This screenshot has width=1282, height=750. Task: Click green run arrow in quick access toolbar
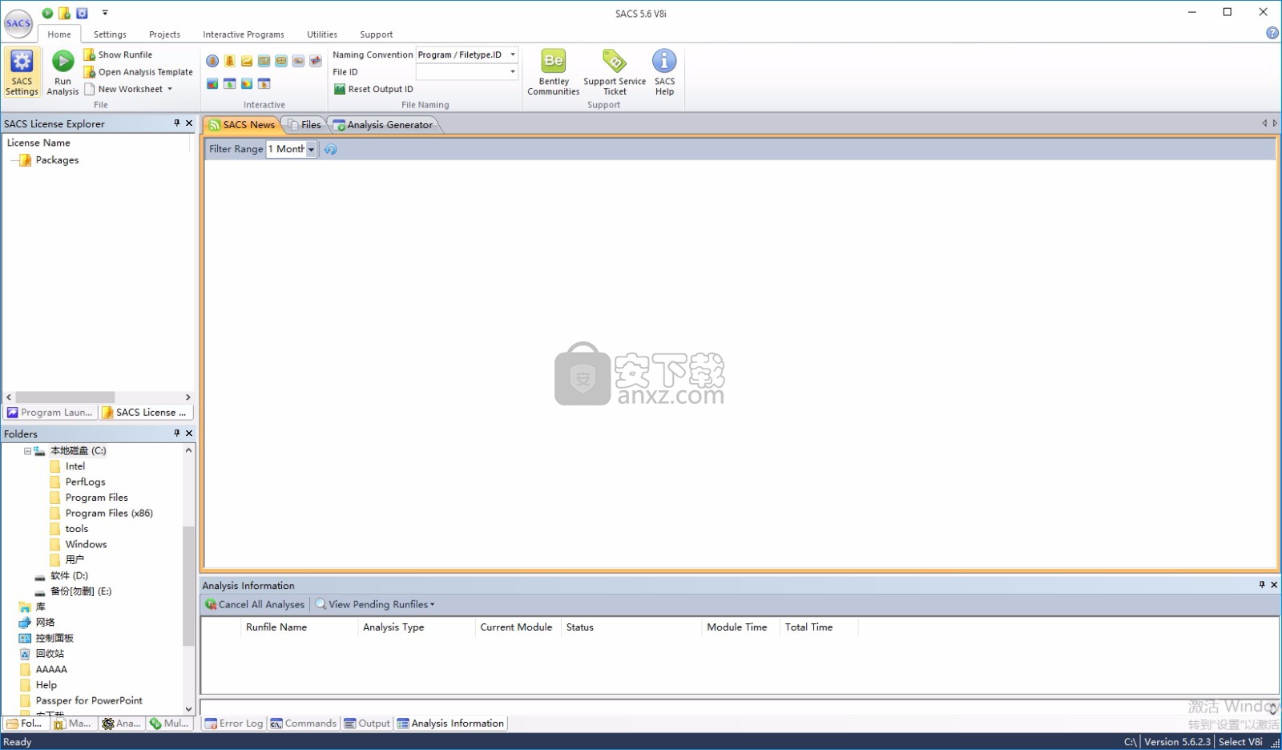(47, 13)
